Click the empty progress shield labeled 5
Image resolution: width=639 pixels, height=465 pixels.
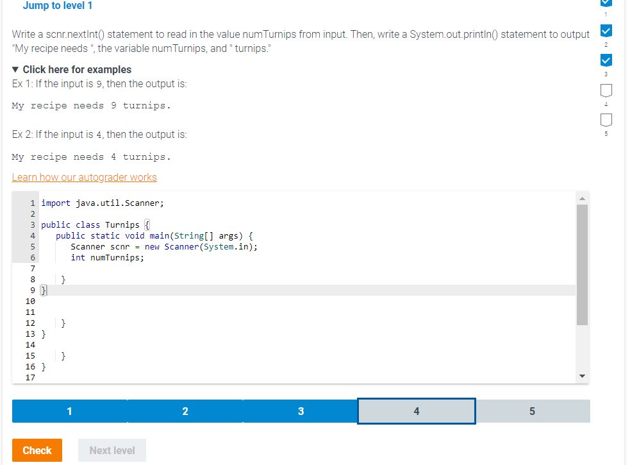click(x=606, y=119)
